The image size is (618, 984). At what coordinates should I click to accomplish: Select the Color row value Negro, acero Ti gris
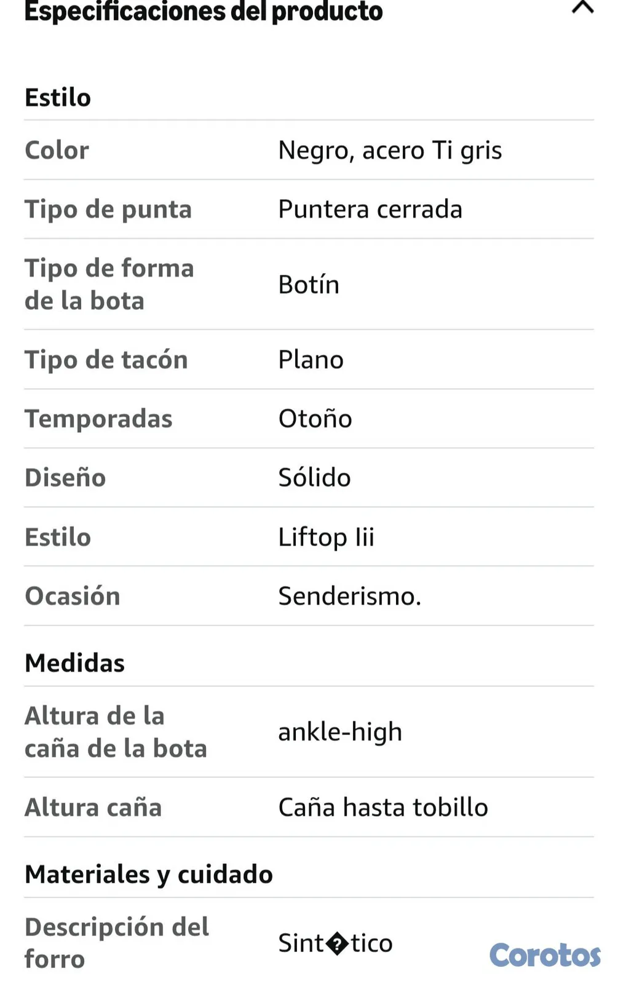tap(390, 151)
